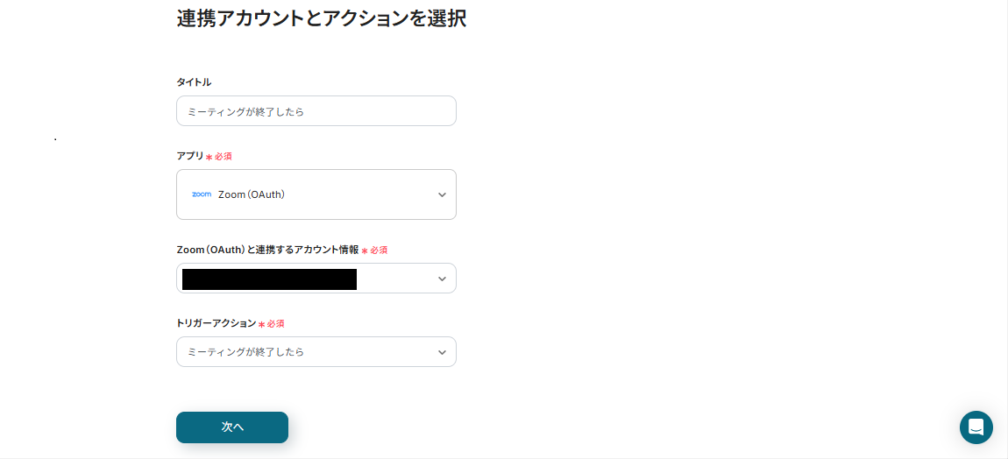Expand the アプリ dropdown chevron
This screenshot has height=459, width=1008.
(442, 194)
